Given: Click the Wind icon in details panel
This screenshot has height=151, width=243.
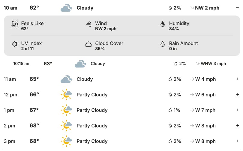Looking at the screenshot, I should (88, 24).
